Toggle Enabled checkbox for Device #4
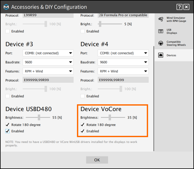This screenshot has height=169, width=194. [82, 96]
